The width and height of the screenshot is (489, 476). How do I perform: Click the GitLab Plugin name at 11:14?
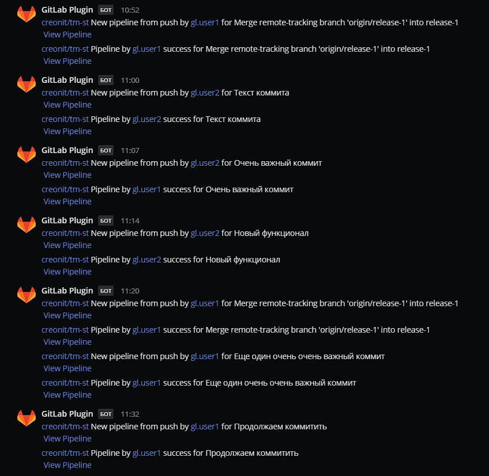[x=67, y=220]
